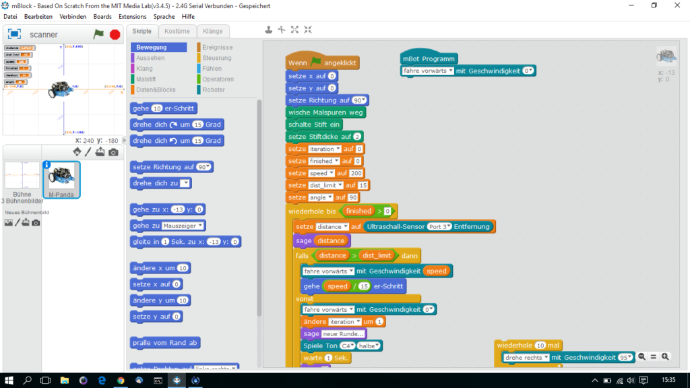Viewport: 690px width, 388px height.
Task: Open the Boards menu
Action: 102,16
